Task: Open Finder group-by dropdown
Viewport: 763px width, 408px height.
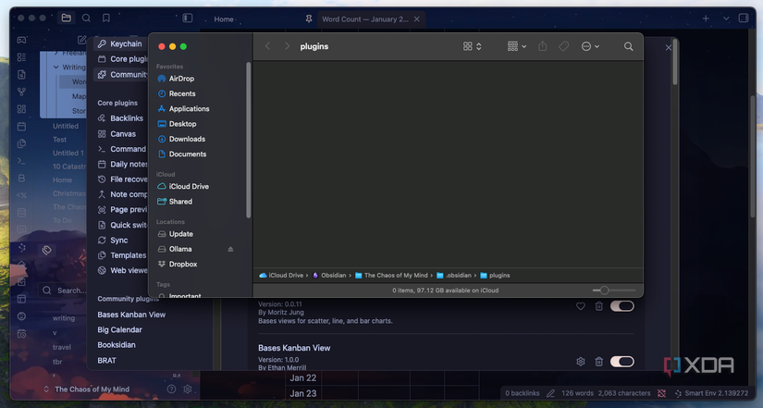Action: (517, 46)
